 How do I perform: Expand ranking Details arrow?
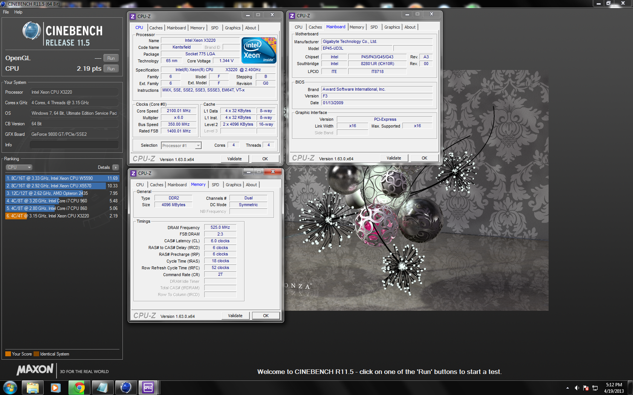(x=116, y=167)
